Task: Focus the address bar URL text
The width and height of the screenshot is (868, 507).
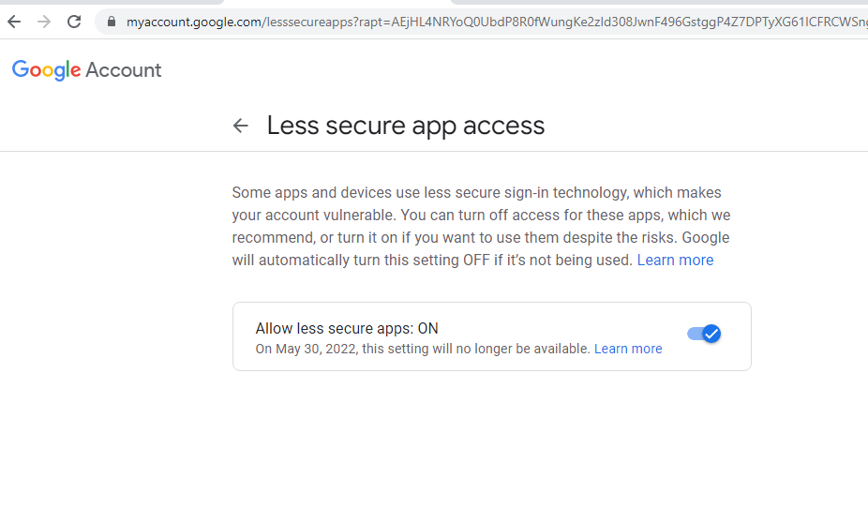Action: pyautogui.click(x=496, y=22)
